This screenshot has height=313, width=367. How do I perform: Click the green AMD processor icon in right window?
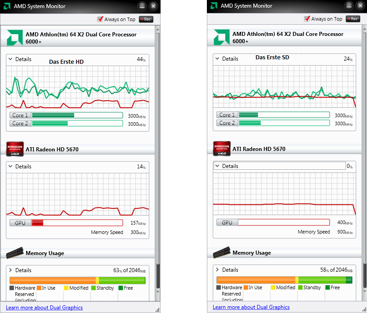pos(222,37)
